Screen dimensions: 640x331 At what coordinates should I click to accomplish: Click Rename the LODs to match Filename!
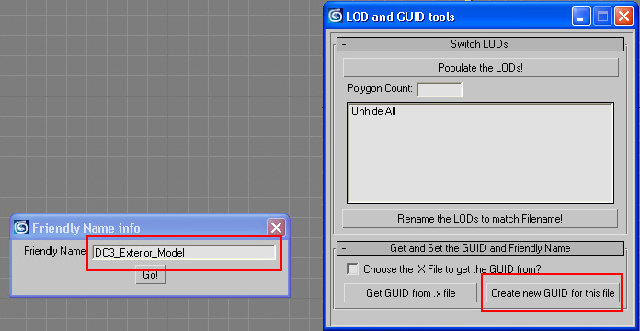click(x=480, y=218)
